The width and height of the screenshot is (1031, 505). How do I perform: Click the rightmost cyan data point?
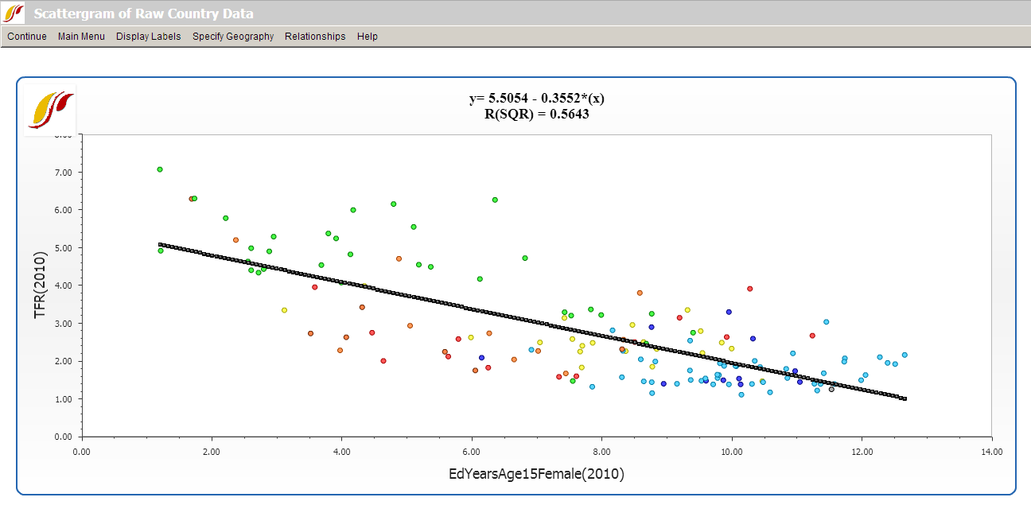coord(905,355)
